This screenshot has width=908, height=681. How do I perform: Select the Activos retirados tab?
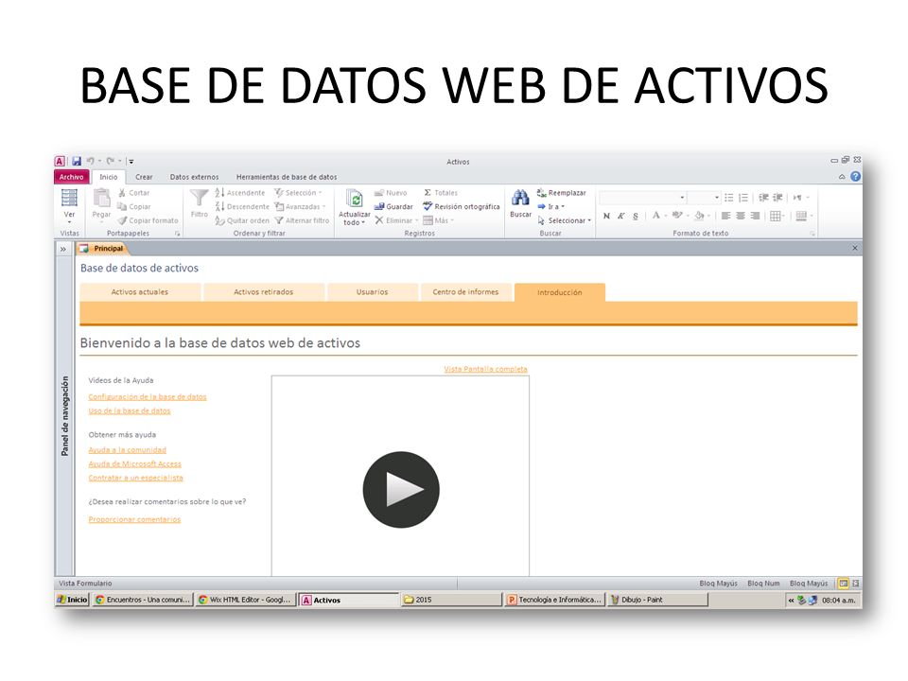click(264, 292)
